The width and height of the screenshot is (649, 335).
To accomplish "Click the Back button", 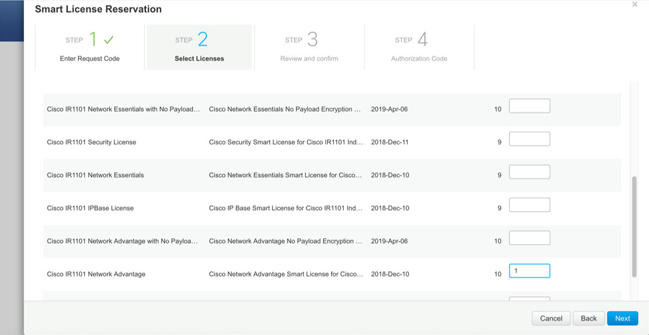I will (x=589, y=318).
